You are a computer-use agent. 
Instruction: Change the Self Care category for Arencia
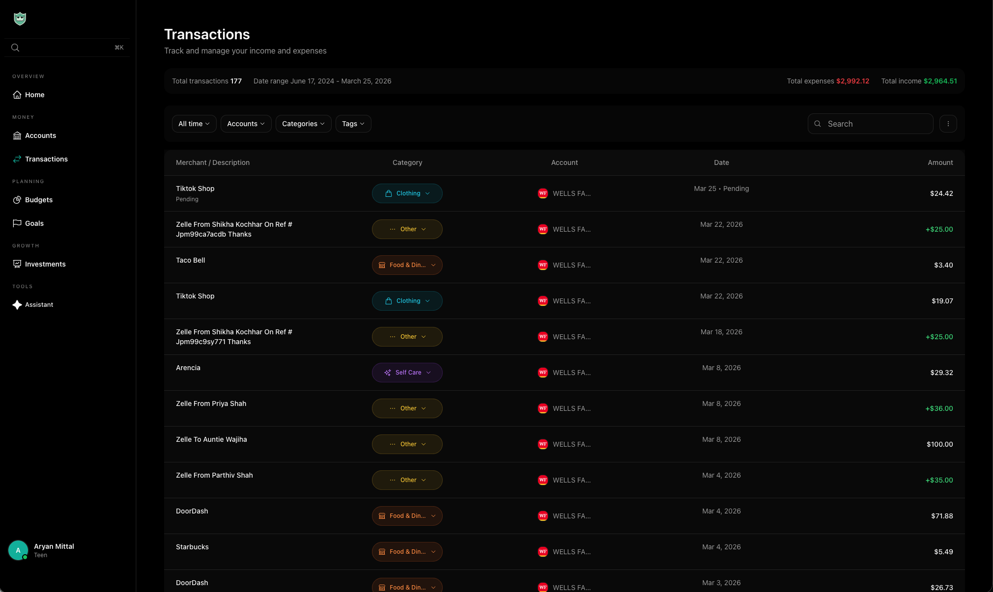[x=407, y=373]
